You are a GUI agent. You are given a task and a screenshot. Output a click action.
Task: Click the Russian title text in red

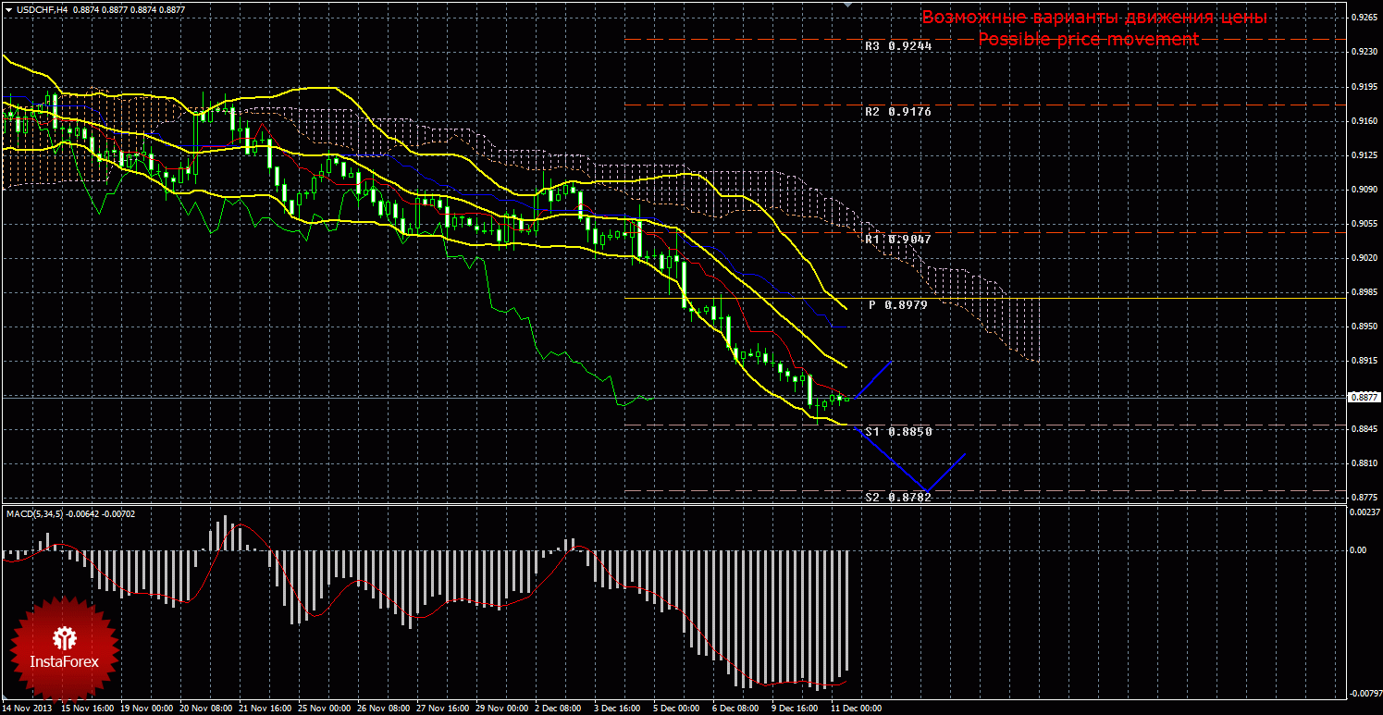pyautogui.click(x=1094, y=18)
